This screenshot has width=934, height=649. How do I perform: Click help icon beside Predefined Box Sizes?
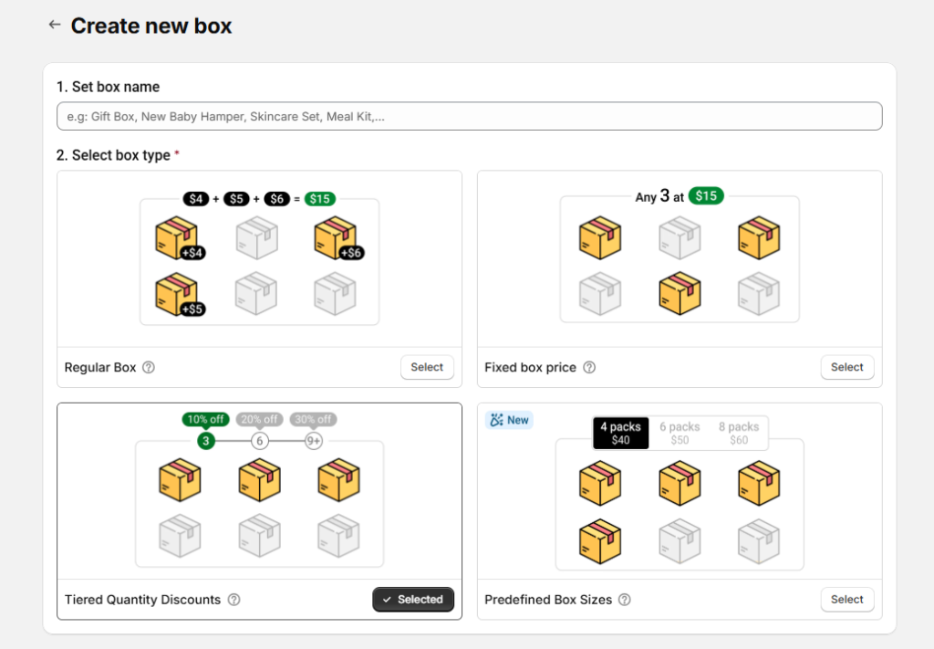(x=625, y=600)
